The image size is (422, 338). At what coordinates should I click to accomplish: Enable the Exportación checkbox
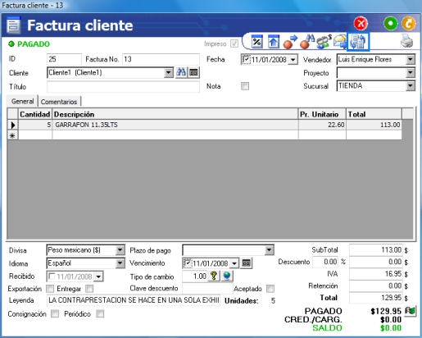[50, 289]
